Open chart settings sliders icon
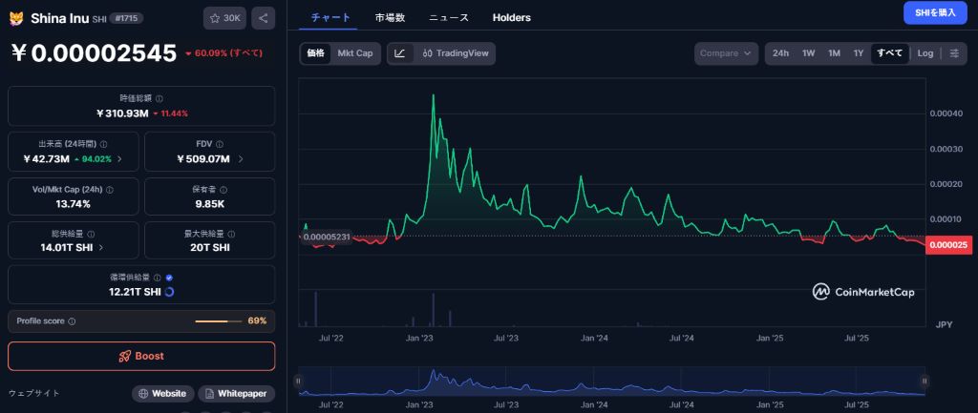The image size is (978, 413). pos(954,53)
